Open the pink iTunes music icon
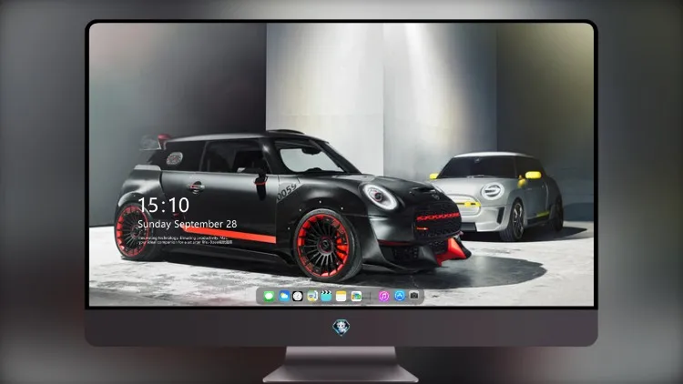 coord(383,296)
